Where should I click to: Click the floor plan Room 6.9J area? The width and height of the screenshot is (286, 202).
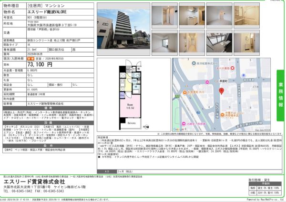click(x=130, y=106)
